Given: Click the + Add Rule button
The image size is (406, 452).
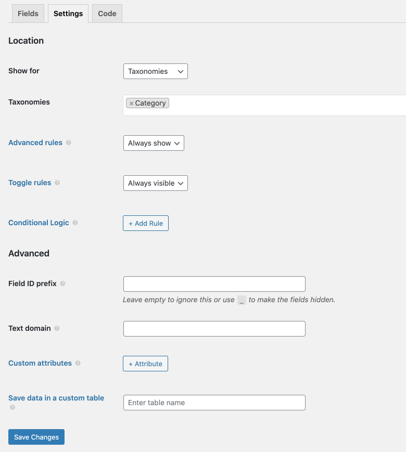Looking at the screenshot, I should [x=146, y=223].
